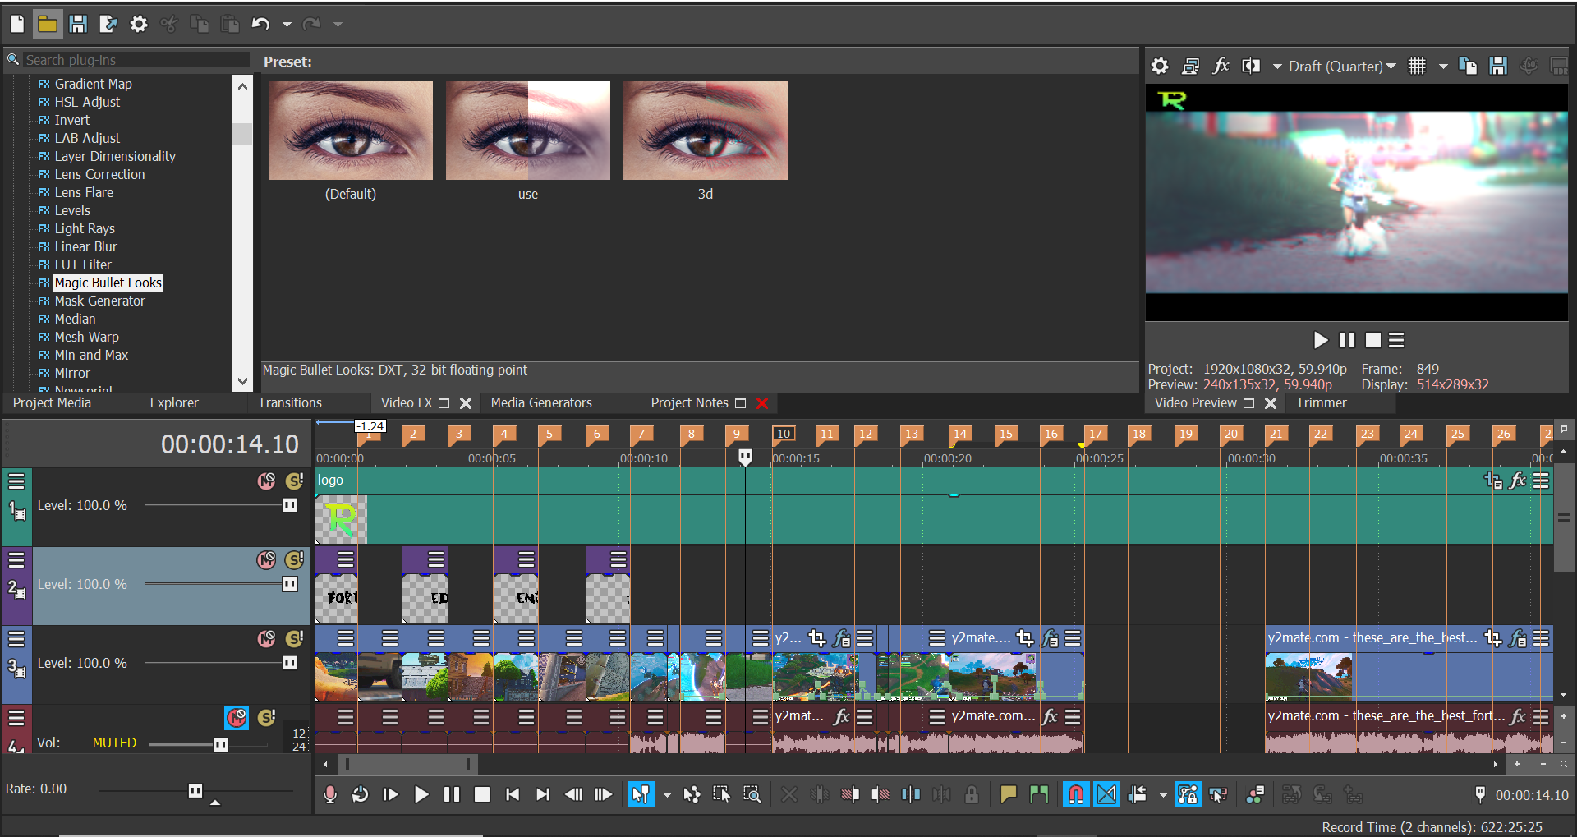
Task: Enable split-screen view in the preview
Action: [1251, 66]
